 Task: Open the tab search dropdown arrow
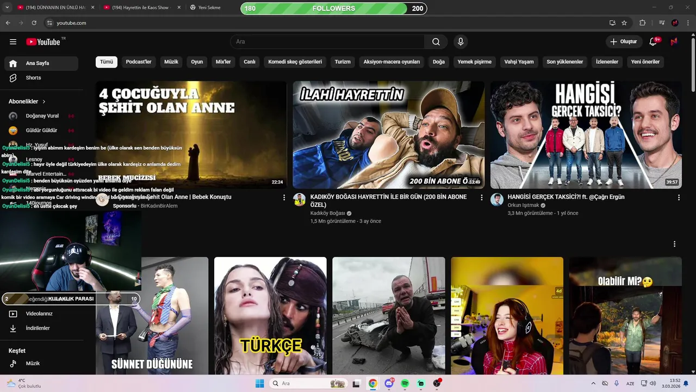(7, 8)
